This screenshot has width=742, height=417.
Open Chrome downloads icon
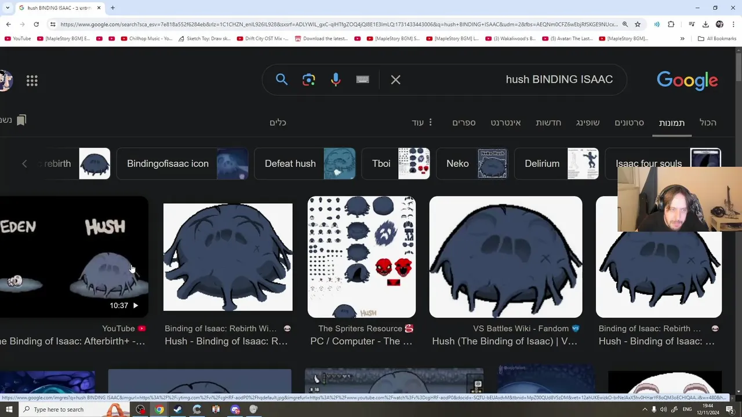705,24
